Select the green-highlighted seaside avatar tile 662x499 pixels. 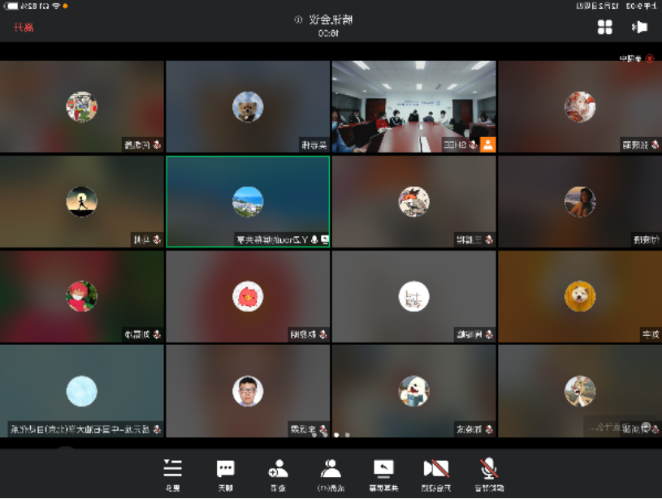[x=248, y=201]
